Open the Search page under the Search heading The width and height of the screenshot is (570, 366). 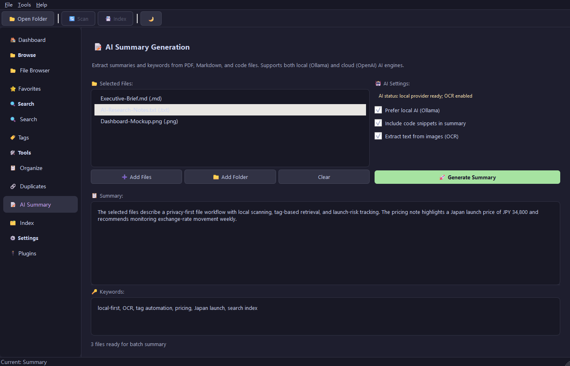40,119
